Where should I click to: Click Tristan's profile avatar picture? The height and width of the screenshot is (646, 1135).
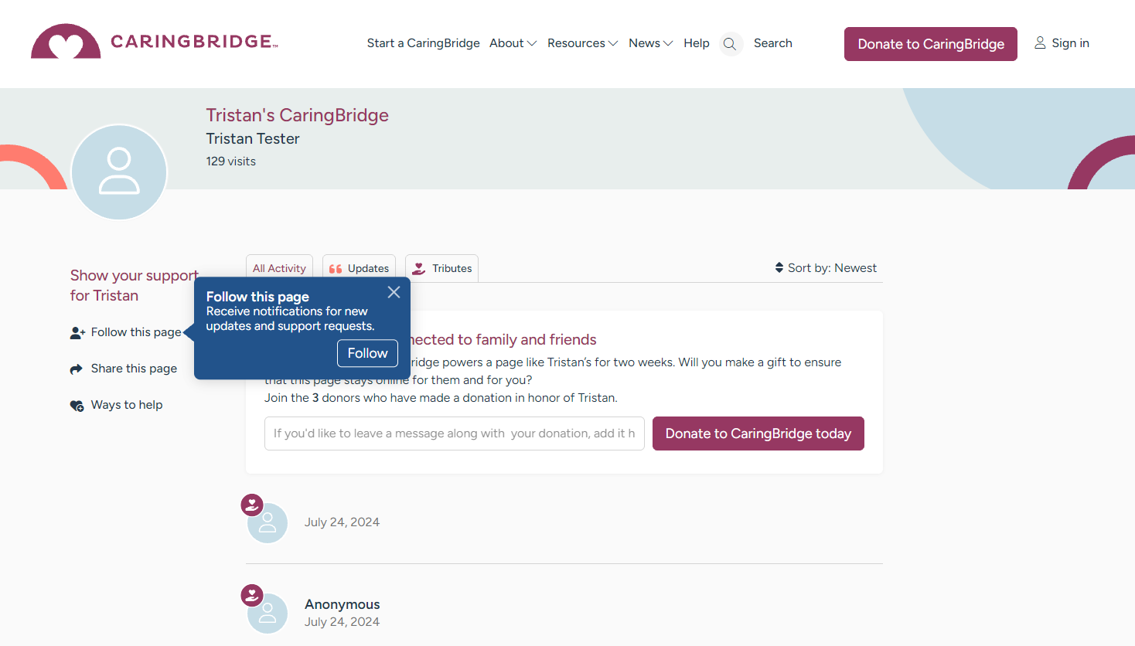pyautogui.click(x=119, y=172)
